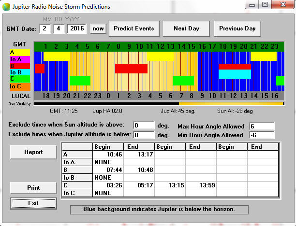
Task: Click the orange Io C legend swatch
Action: click(x=20, y=87)
